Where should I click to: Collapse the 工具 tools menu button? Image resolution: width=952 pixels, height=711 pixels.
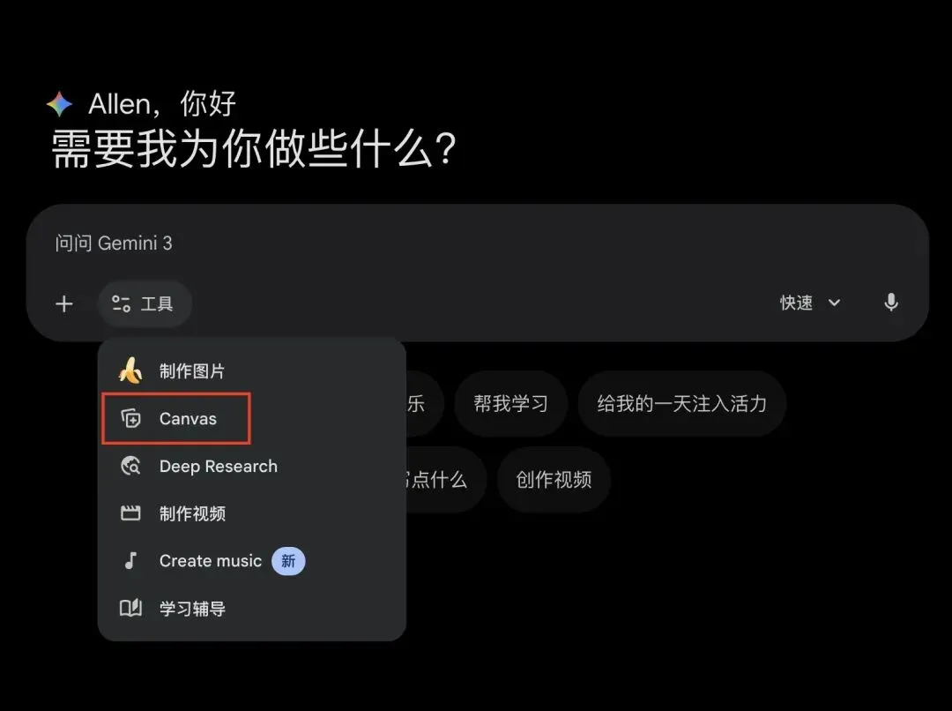tap(145, 303)
